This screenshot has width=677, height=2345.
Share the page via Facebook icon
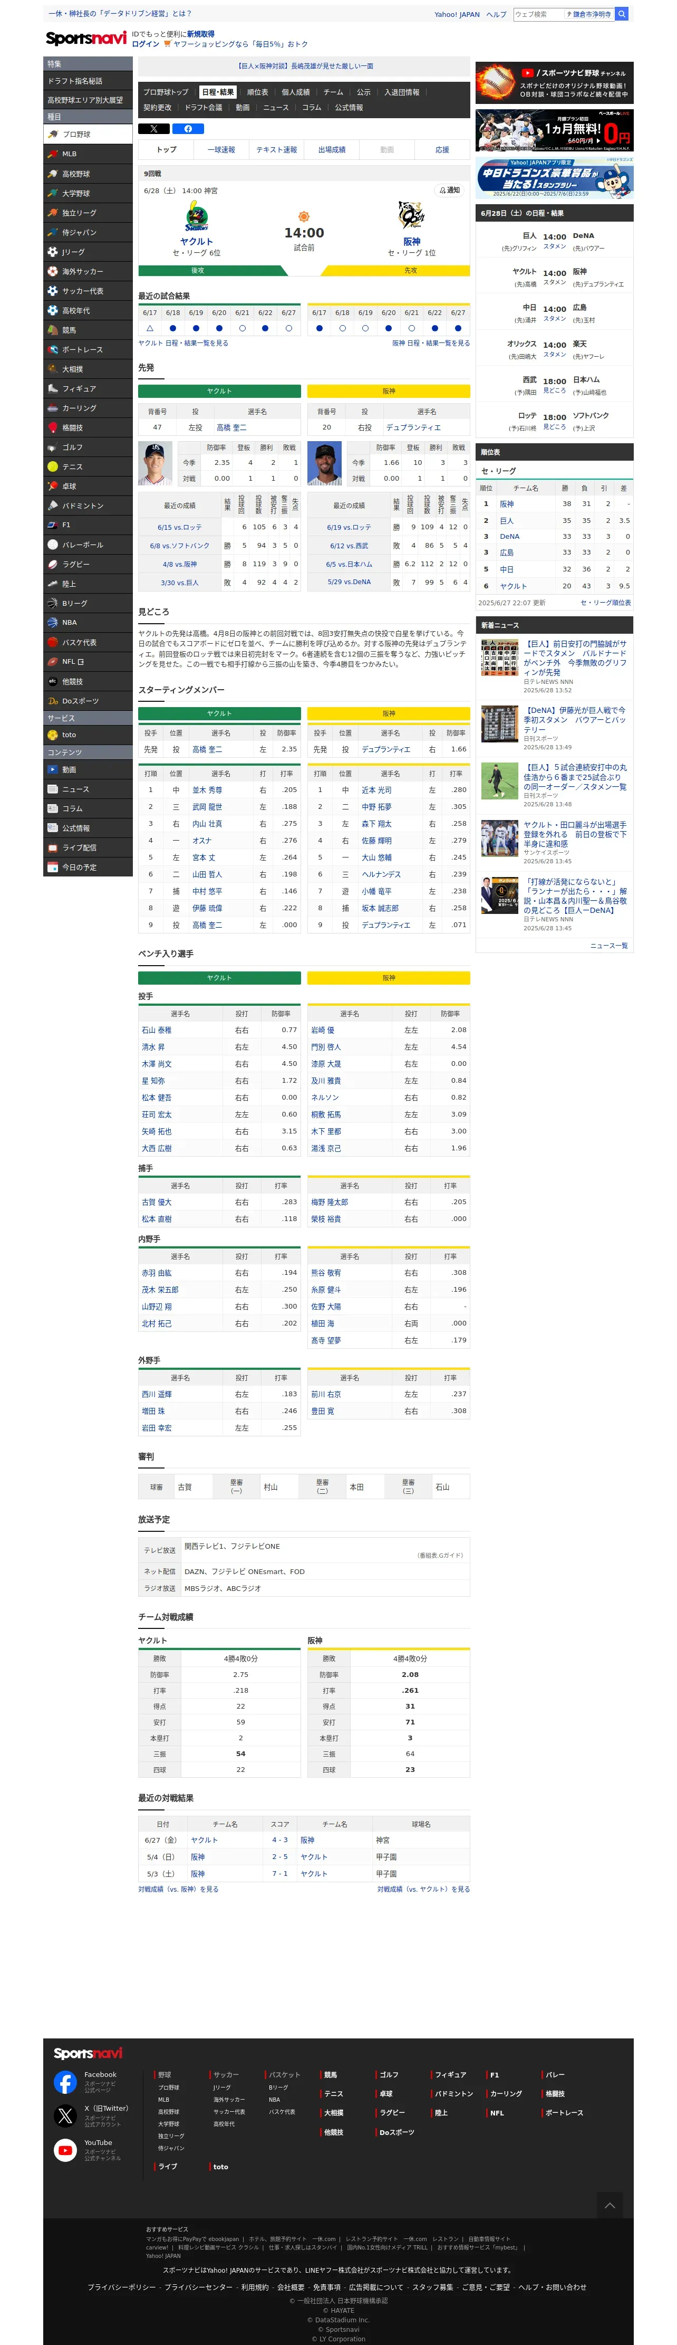point(188,128)
